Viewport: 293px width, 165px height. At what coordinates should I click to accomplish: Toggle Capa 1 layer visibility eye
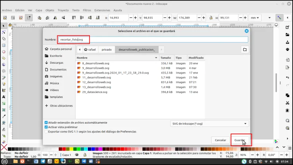[77, 155]
